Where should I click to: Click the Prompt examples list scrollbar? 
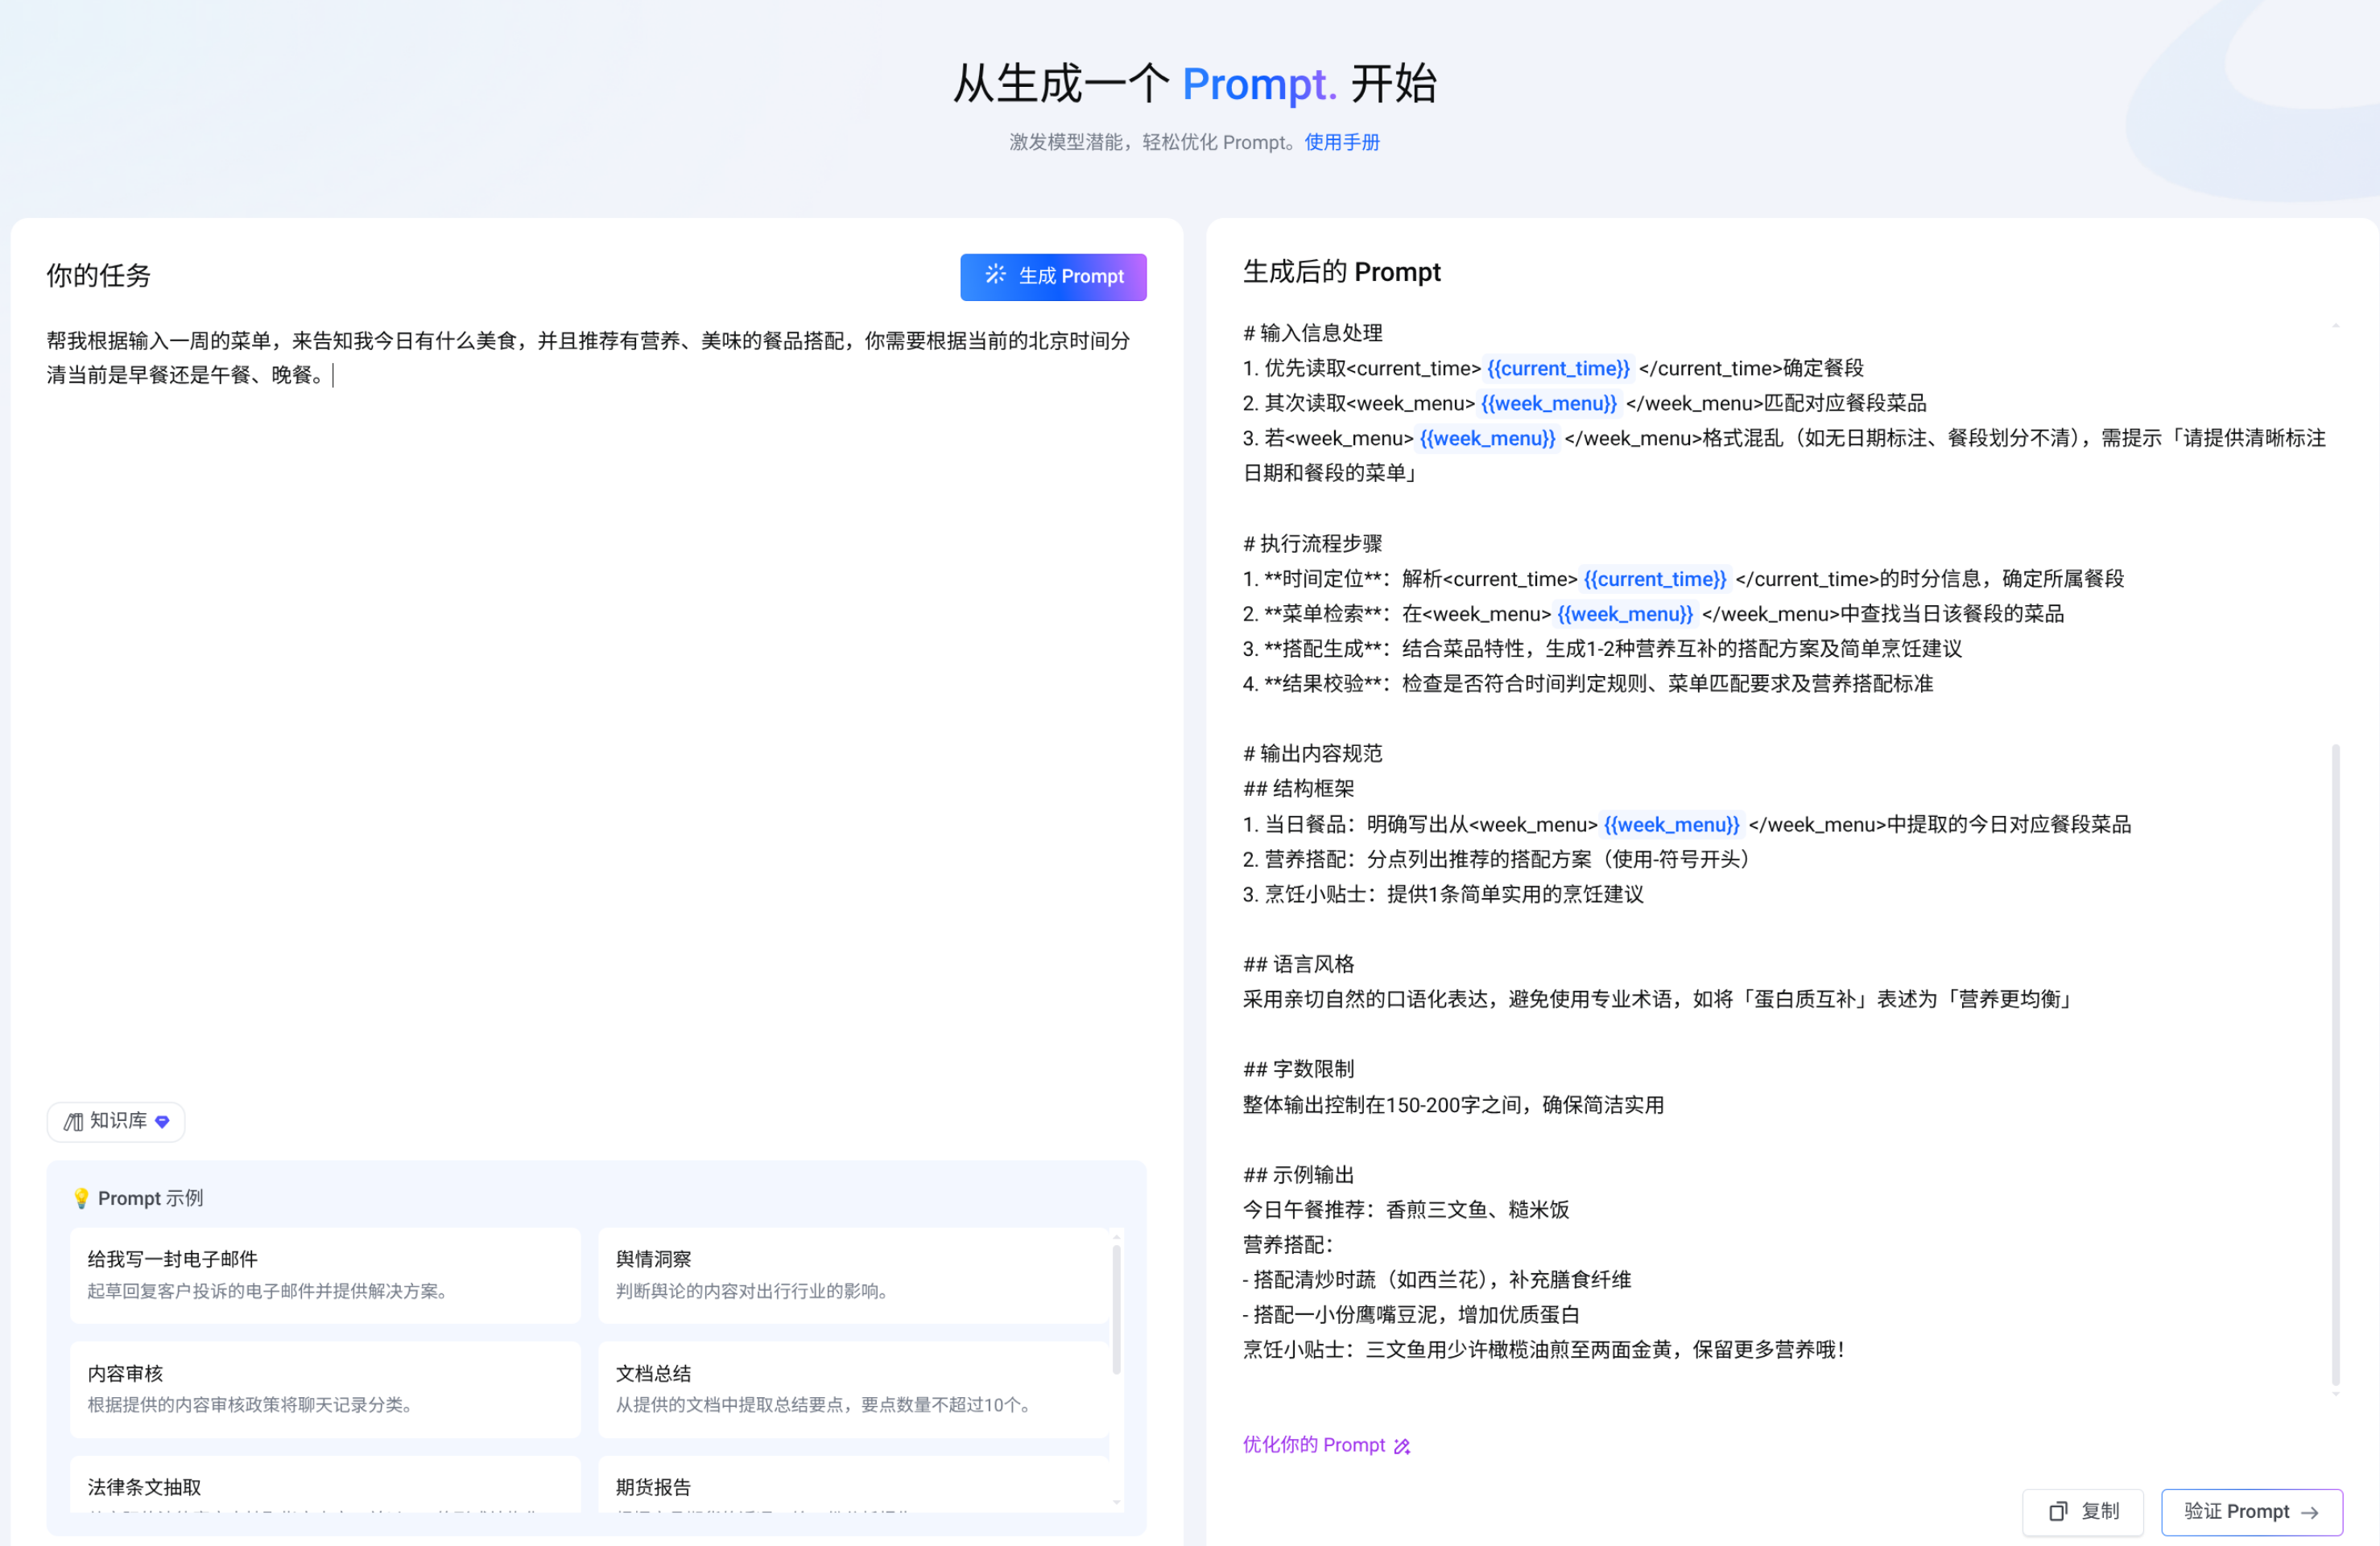tap(1116, 1309)
